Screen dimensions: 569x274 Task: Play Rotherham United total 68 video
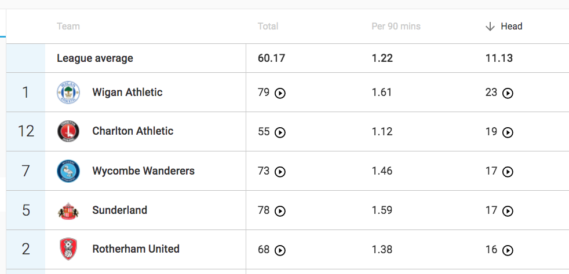280,250
